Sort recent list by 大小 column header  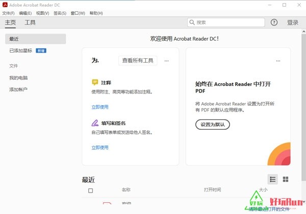263,189
